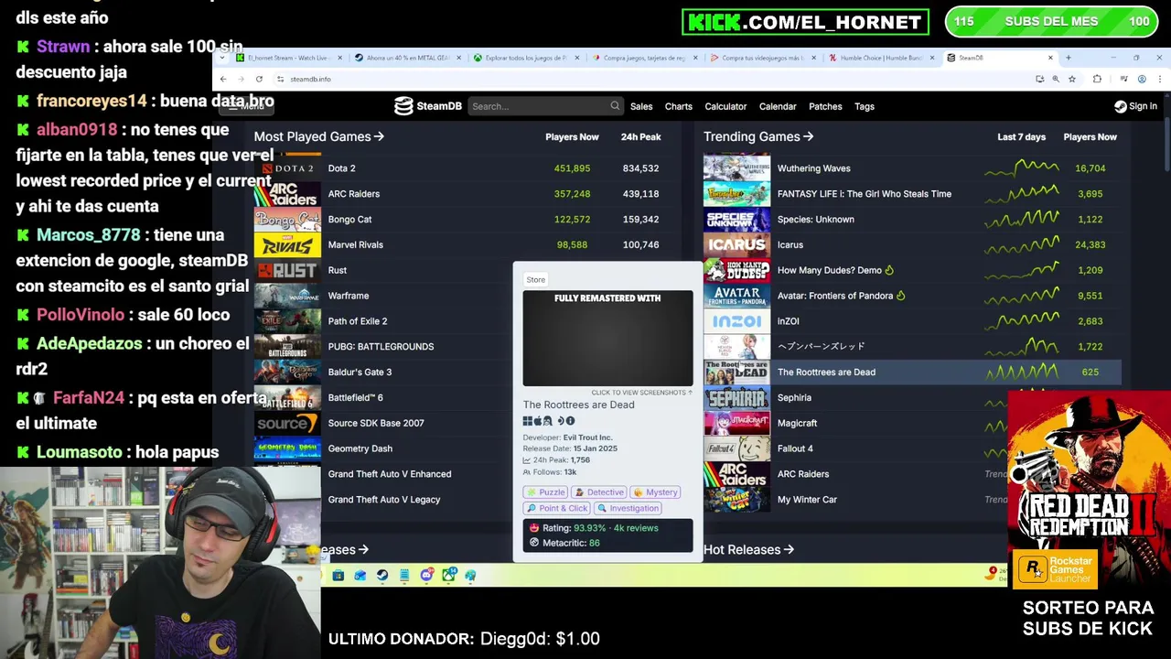Click the Sephiria trending game thumbnail
Image resolution: width=1171 pixels, height=659 pixels.
[x=736, y=397]
